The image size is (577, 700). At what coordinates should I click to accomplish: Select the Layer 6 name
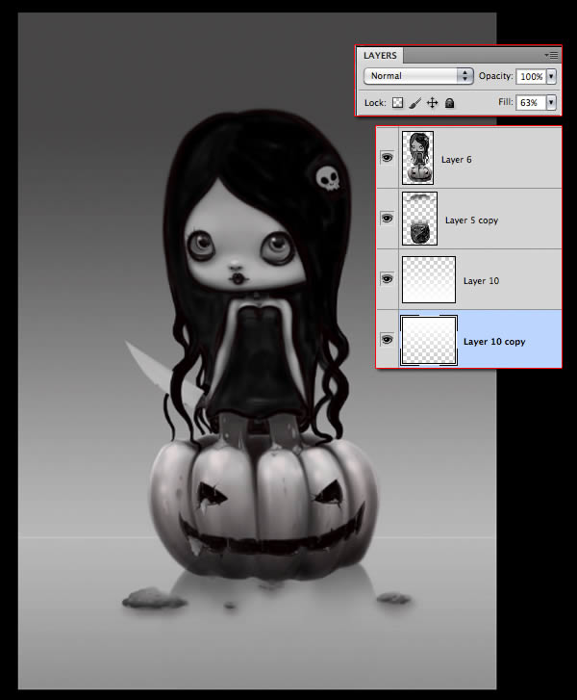pos(456,160)
